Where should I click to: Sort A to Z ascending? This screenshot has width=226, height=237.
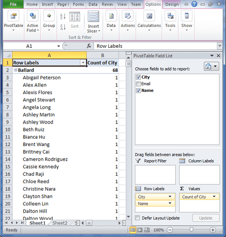(63, 16)
